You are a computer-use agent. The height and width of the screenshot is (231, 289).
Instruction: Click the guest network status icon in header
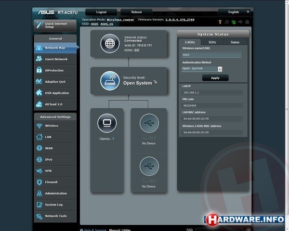click(x=227, y=22)
